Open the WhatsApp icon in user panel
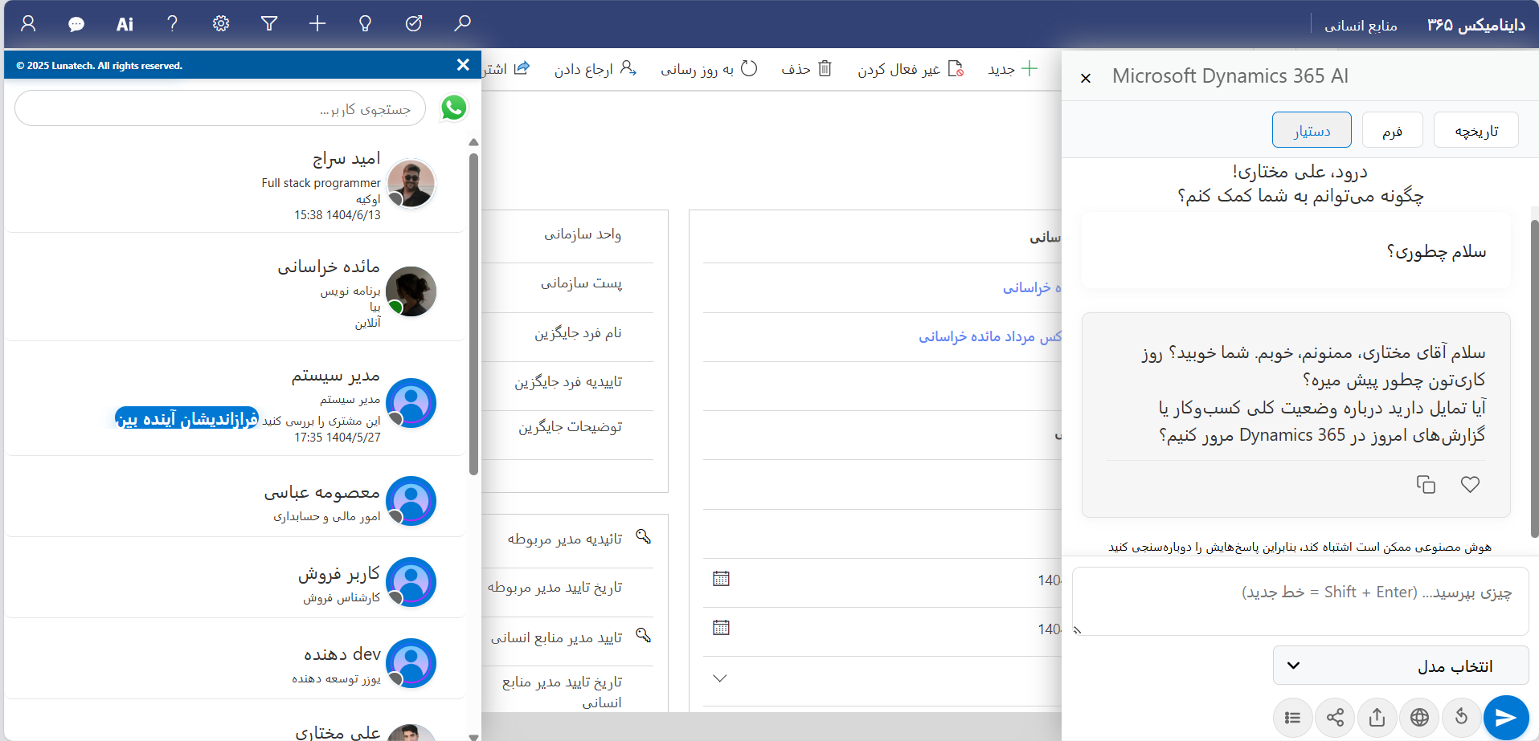Viewport: 1539px width, 741px height. (454, 108)
